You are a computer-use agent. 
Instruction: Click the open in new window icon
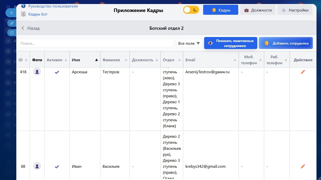12,32
